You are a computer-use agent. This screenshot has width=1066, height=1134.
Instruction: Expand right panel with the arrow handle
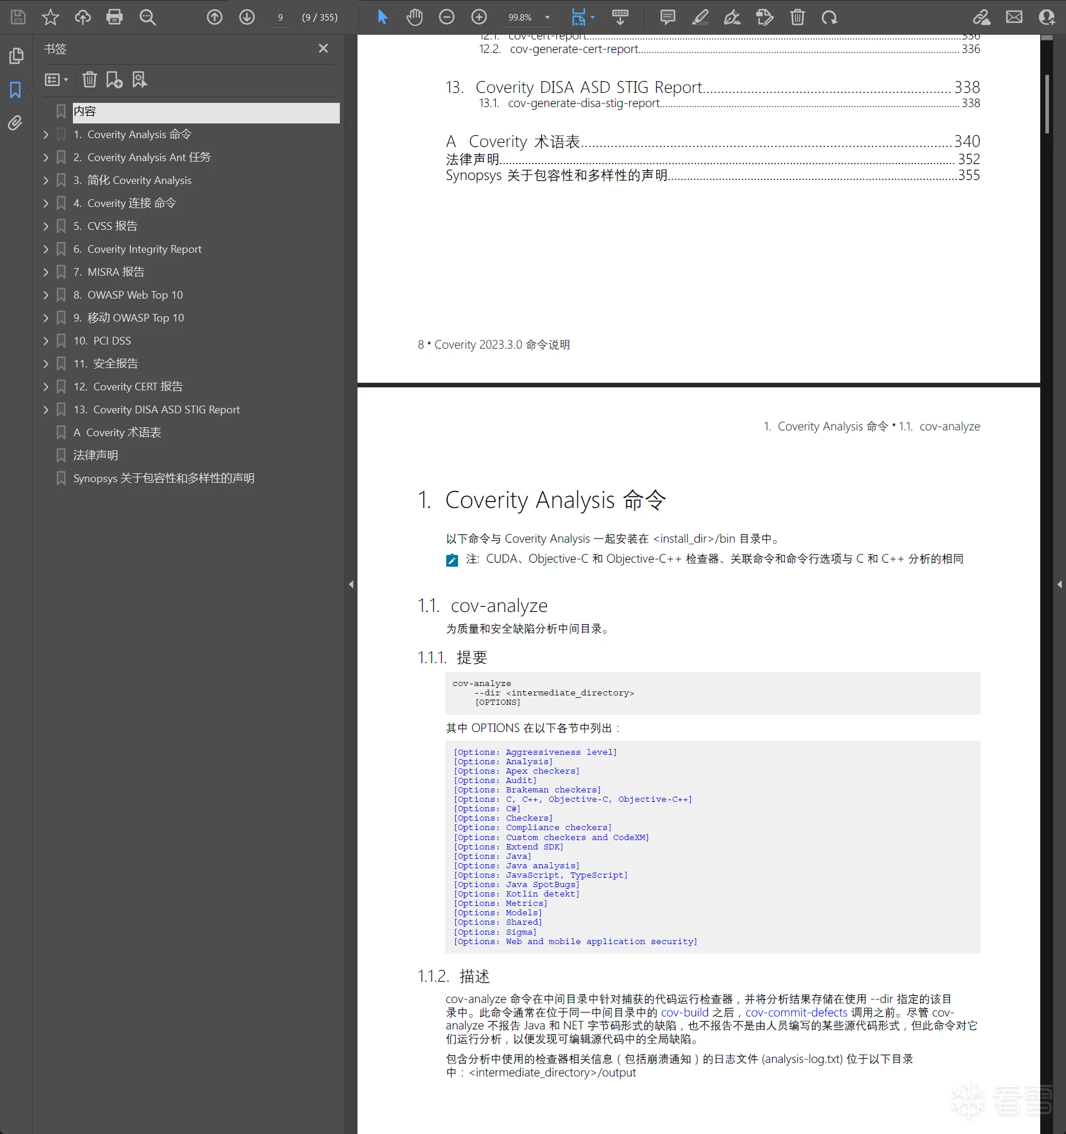(x=1060, y=584)
